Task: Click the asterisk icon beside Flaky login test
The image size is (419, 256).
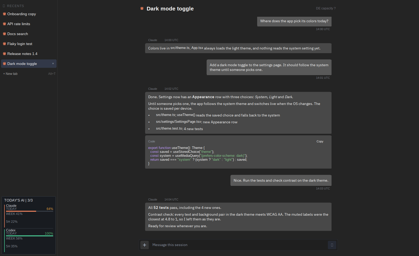Action: (x=4, y=44)
